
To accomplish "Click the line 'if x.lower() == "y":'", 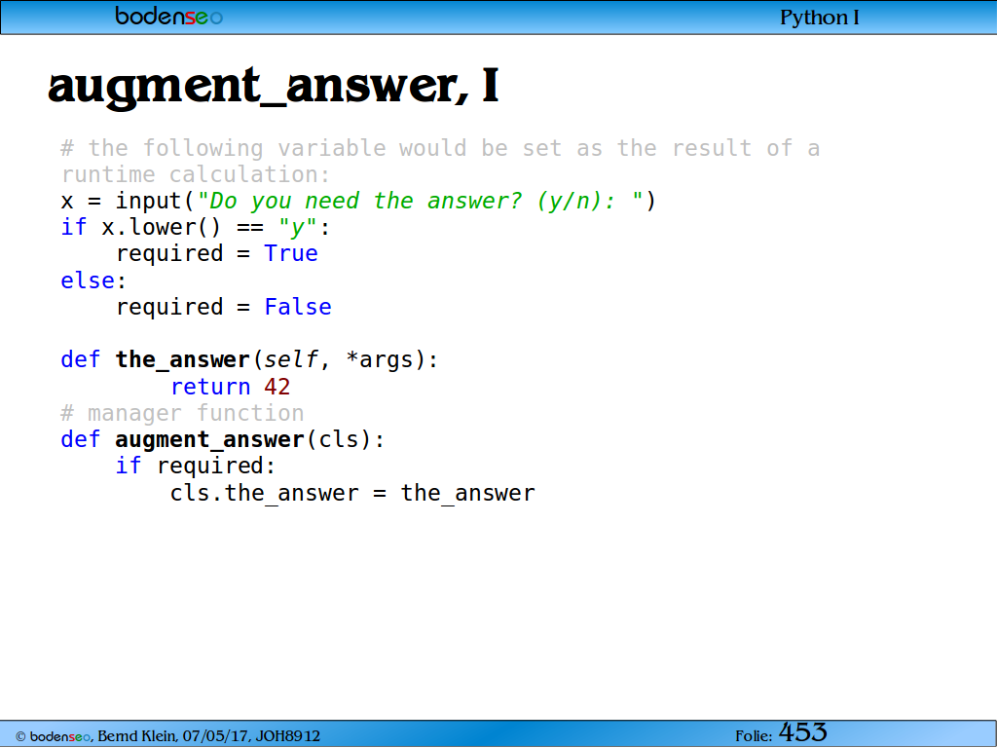I will [x=195, y=227].
